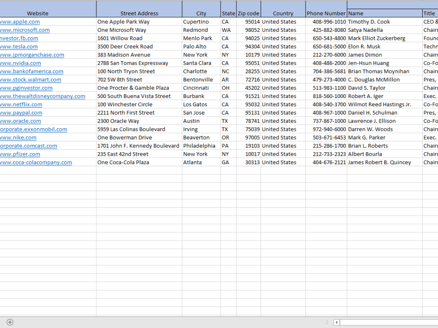Click the OR state cell
This screenshot has width=438, height=328.
tap(229, 138)
